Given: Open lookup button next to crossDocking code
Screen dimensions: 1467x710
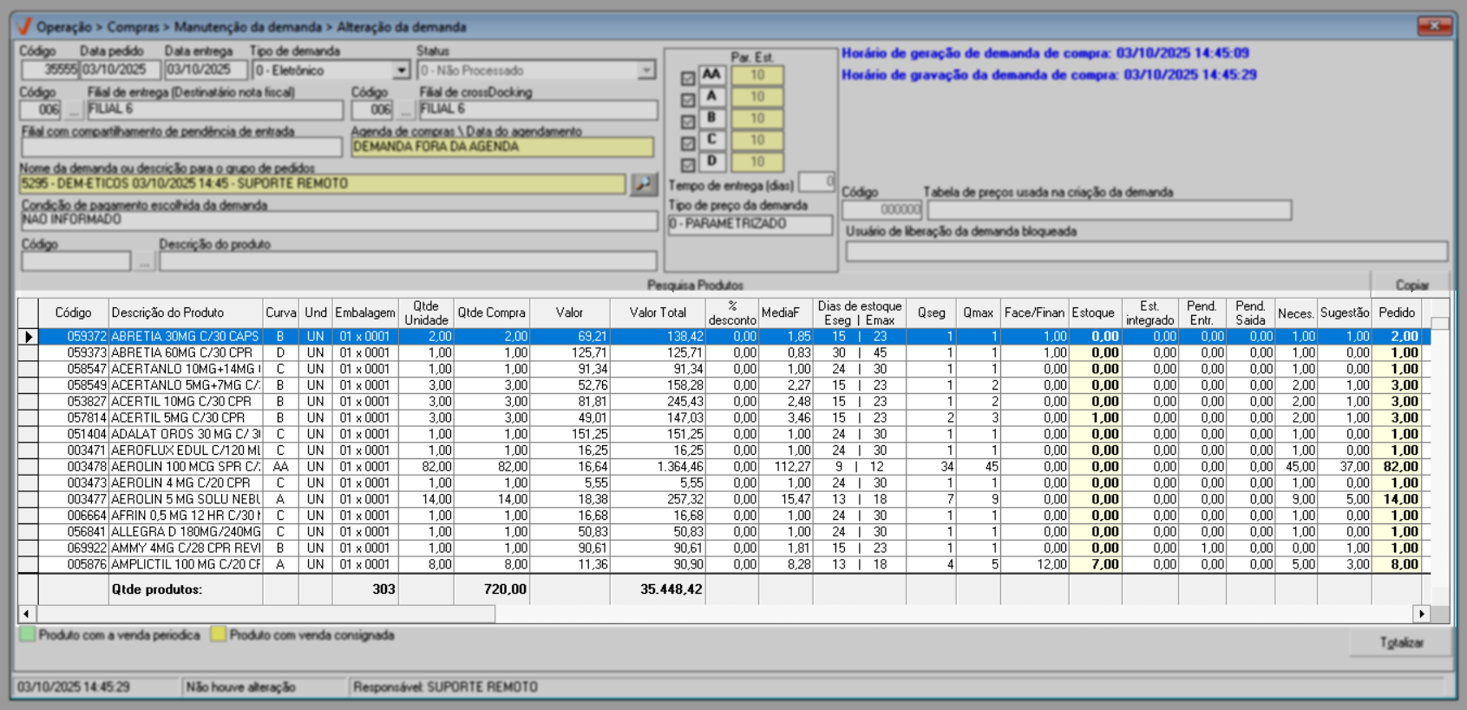Looking at the screenshot, I should (x=405, y=110).
